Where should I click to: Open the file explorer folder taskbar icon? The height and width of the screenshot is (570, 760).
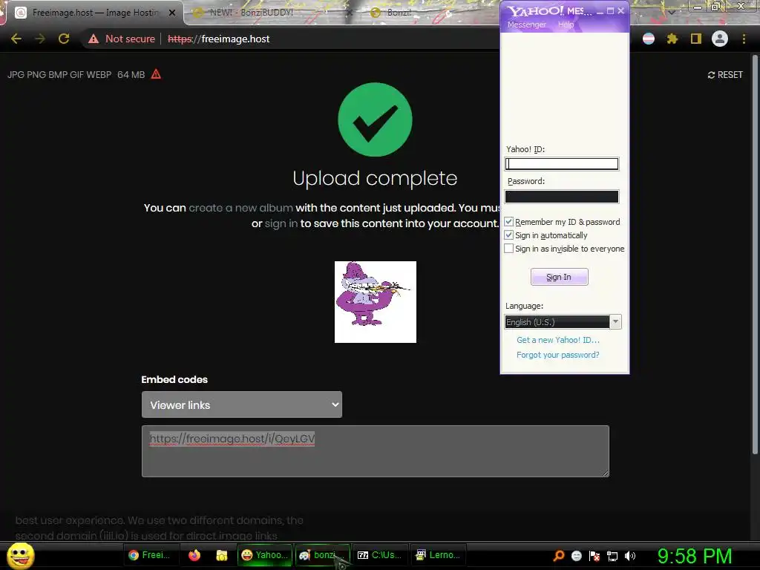click(x=221, y=555)
